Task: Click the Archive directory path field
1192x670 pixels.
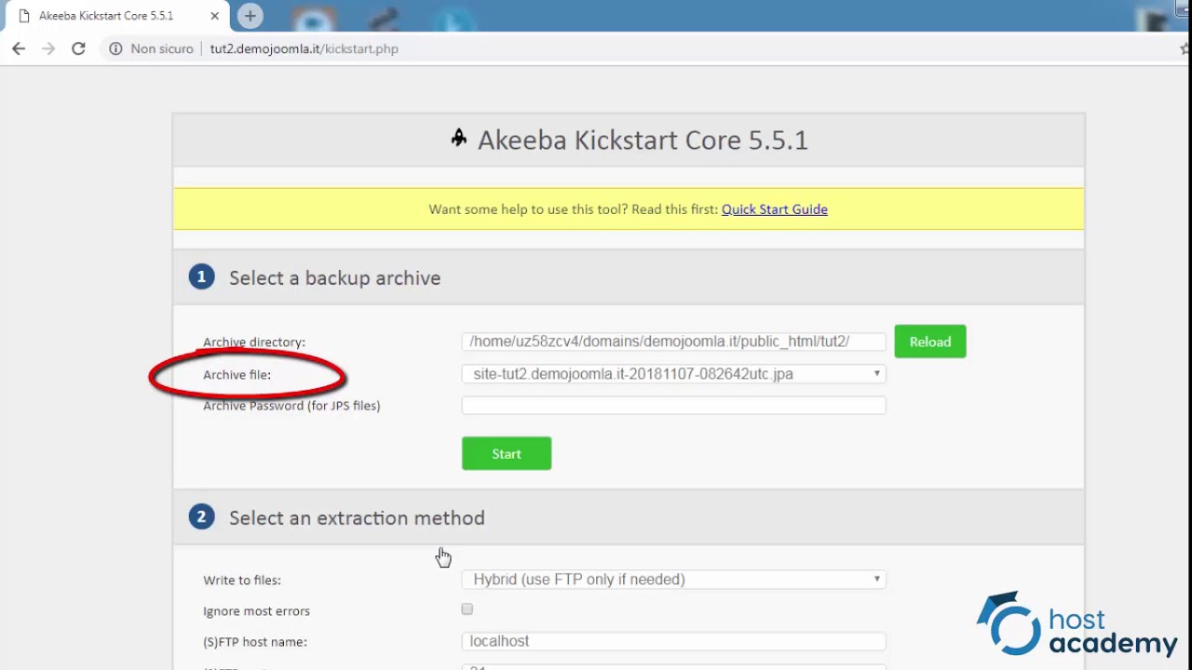Action: tap(673, 342)
